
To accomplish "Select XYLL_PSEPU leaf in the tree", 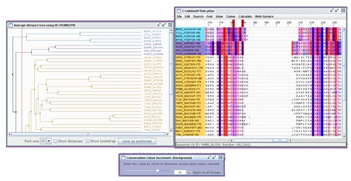I will tap(152, 35).
